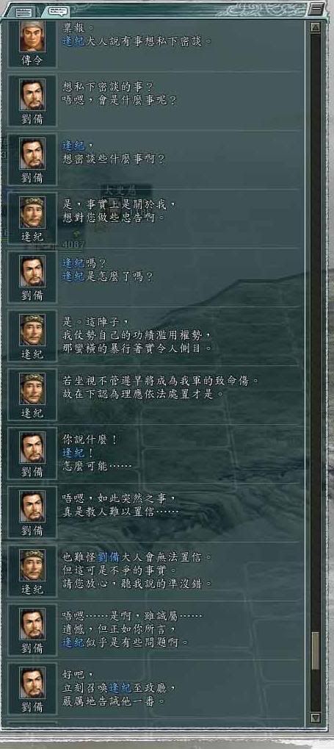Click blue 逢紀 name in 立刻召喚 line
Viewport: 334px width, 749px height.
[119, 688]
